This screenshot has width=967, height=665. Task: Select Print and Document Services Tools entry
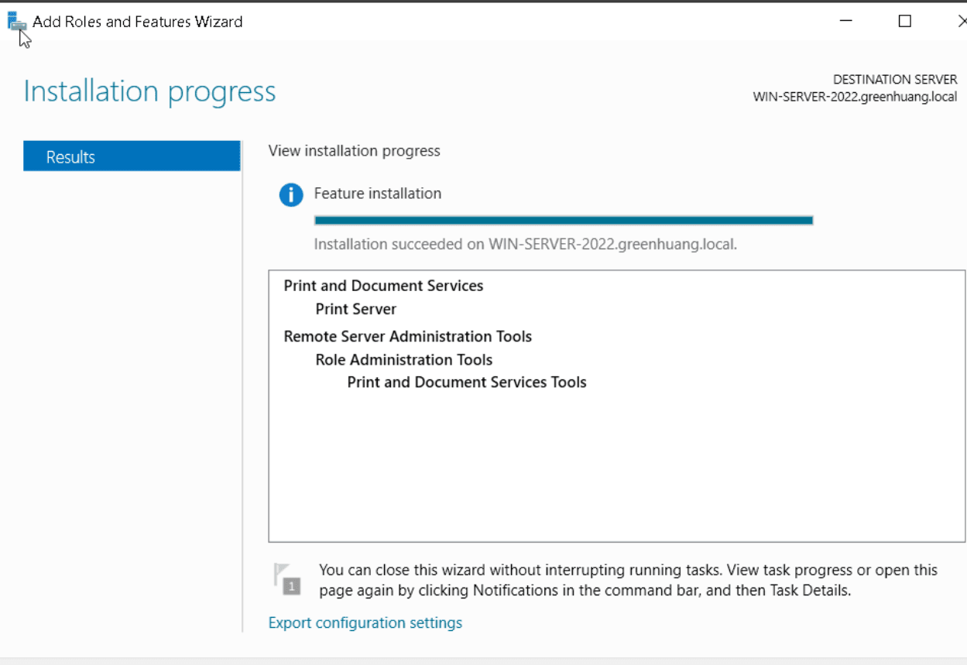click(x=467, y=382)
